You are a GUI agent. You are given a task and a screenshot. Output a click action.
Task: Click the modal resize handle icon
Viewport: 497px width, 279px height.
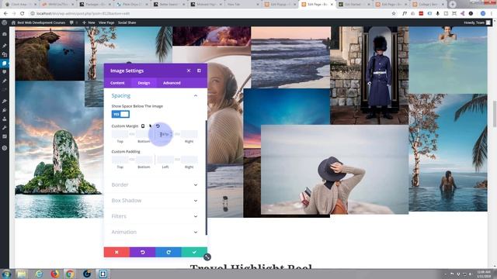(x=207, y=257)
